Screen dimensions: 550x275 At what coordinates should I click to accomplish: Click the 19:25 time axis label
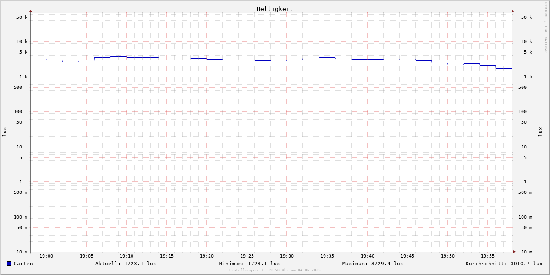[247, 256]
